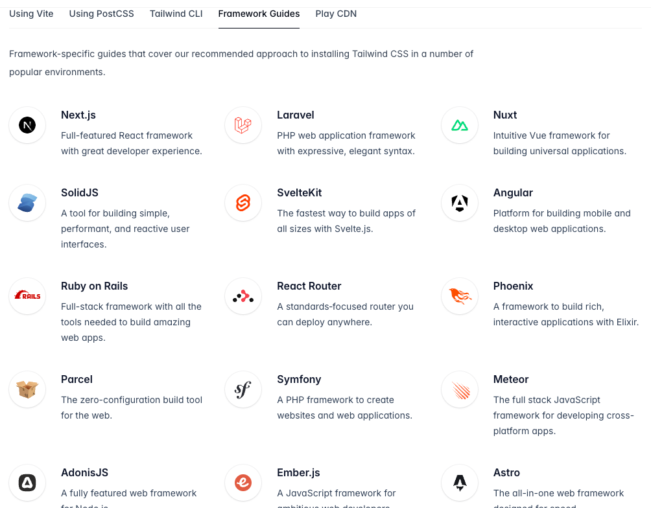Click the SolidJS logo icon

click(27, 203)
